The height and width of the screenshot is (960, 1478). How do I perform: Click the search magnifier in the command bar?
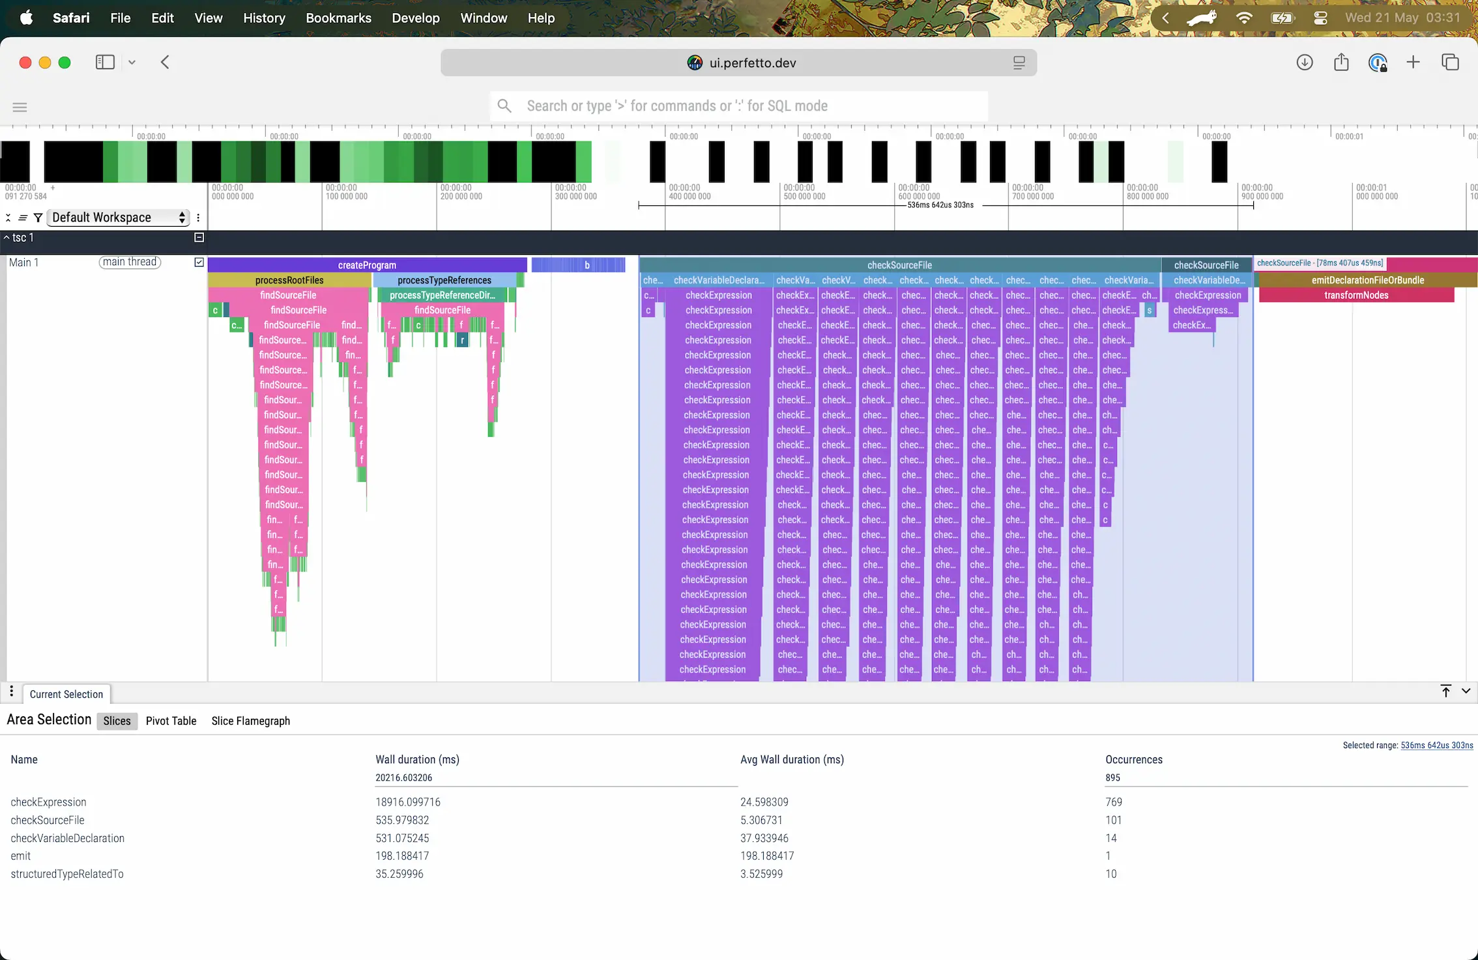(504, 105)
